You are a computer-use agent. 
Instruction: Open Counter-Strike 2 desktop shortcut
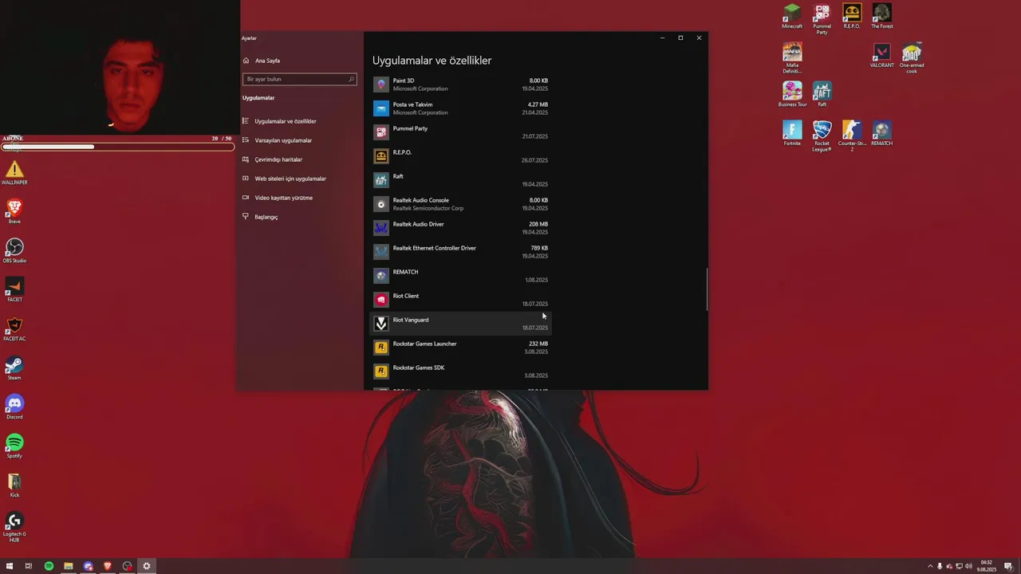point(852,136)
